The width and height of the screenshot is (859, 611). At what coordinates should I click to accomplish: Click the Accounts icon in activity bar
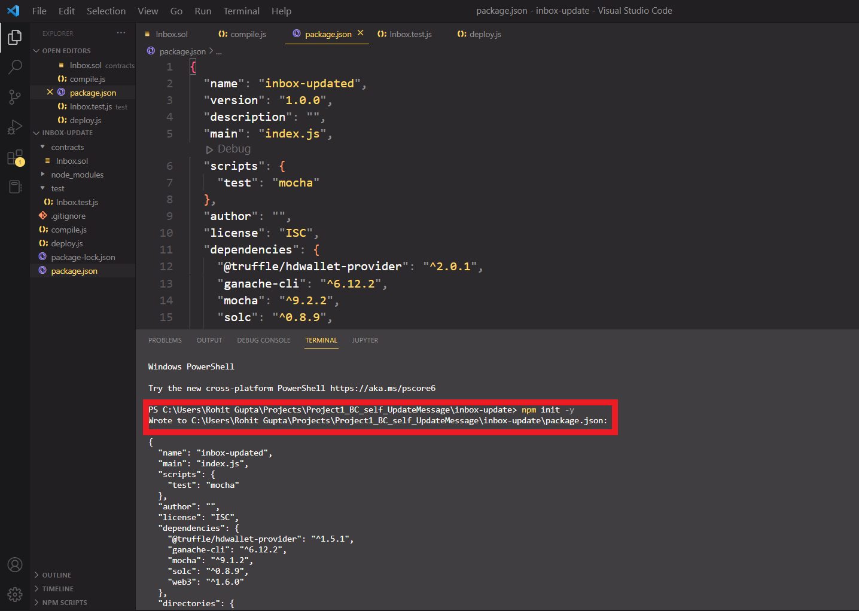[x=15, y=565]
